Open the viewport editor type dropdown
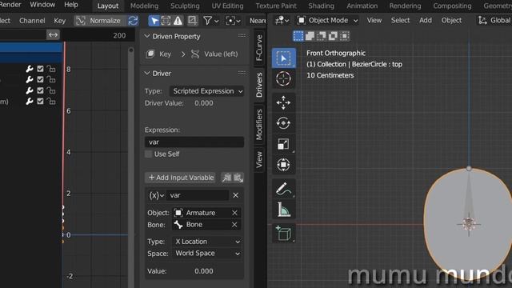Image resolution: width=512 pixels, height=288 pixels. [282, 20]
